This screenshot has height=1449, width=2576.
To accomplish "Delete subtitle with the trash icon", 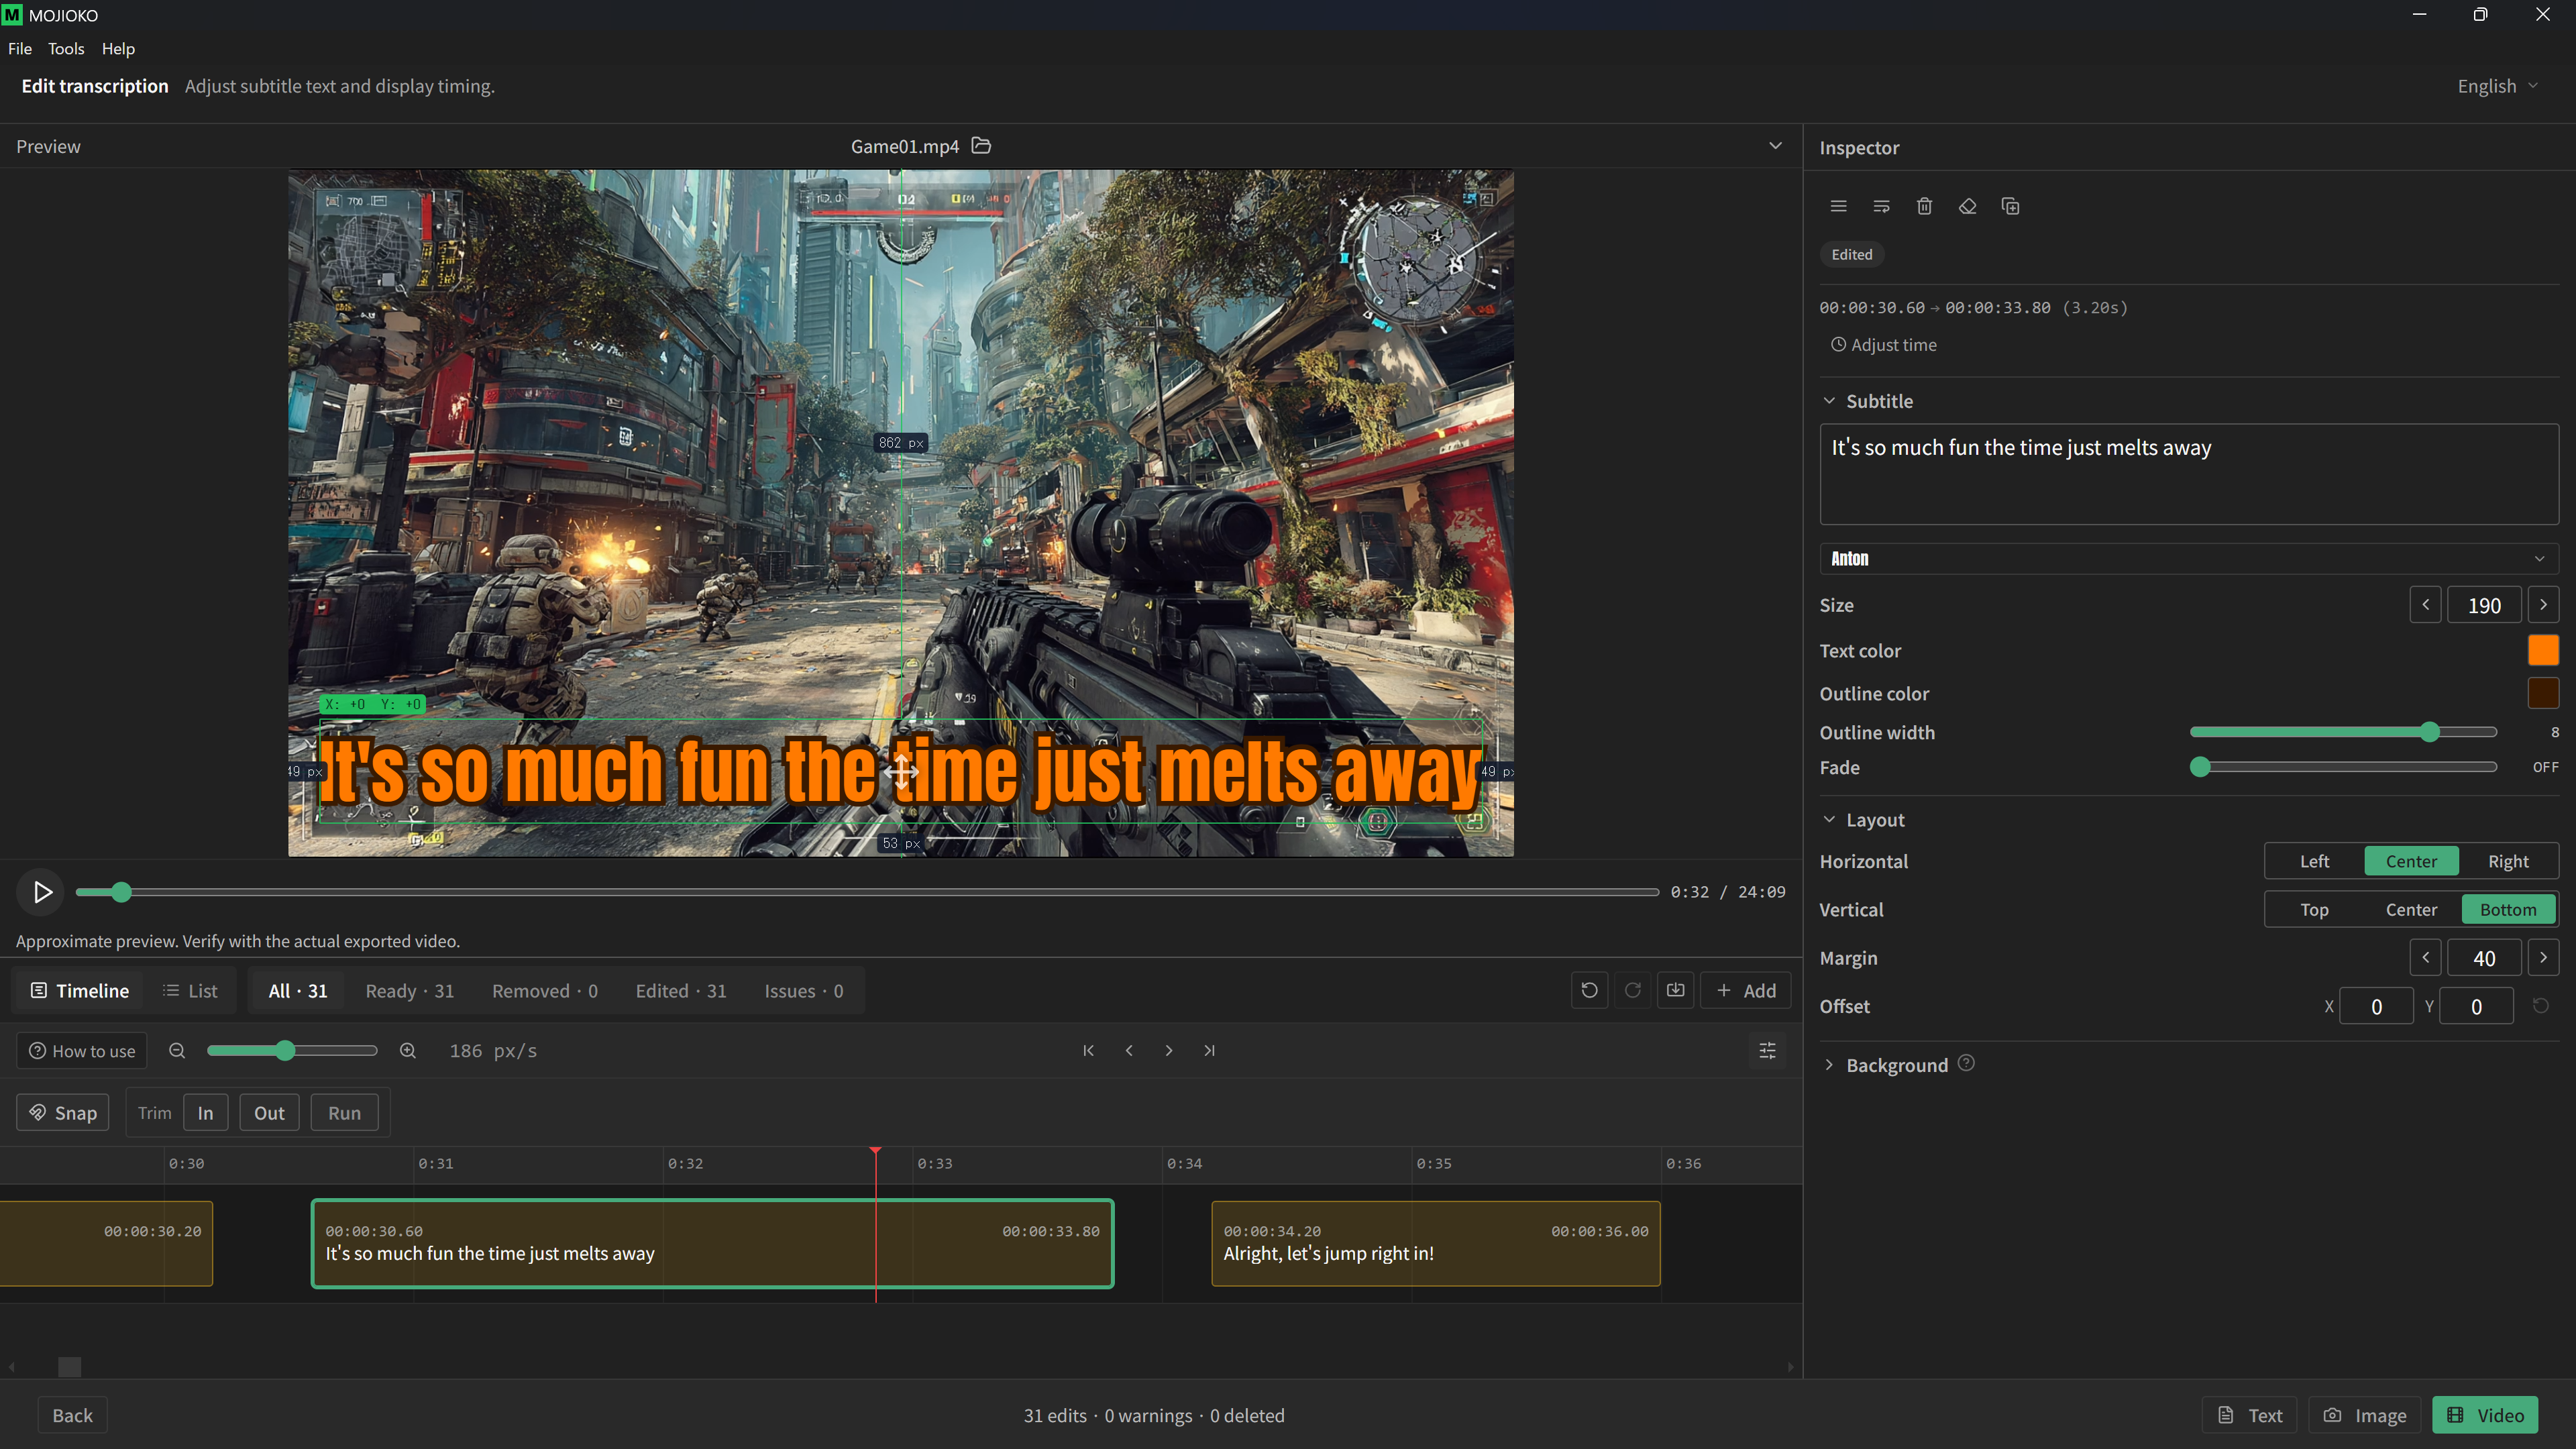I will point(1924,206).
